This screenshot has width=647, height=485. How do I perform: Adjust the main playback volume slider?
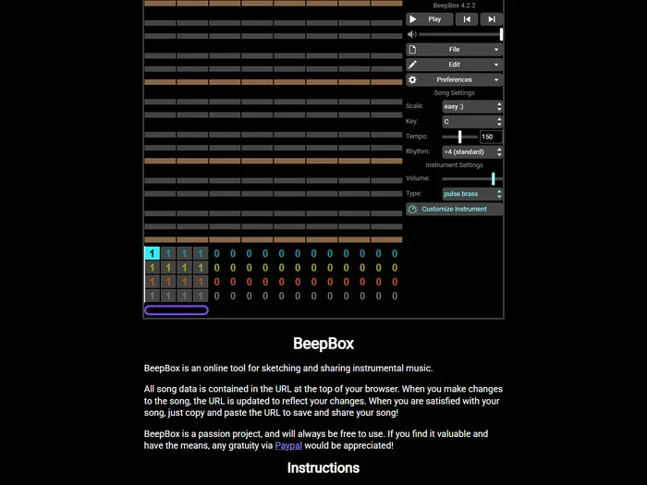coord(460,34)
